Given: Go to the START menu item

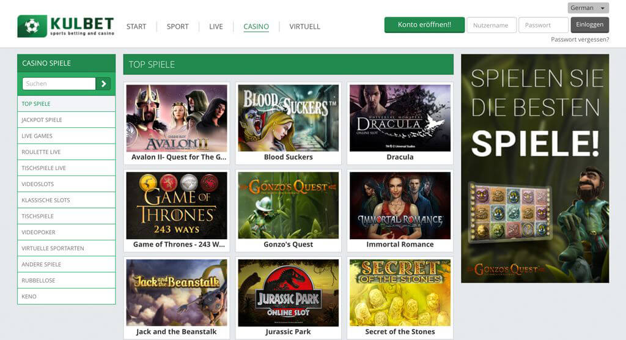Looking at the screenshot, I should (x=136, y=27).
